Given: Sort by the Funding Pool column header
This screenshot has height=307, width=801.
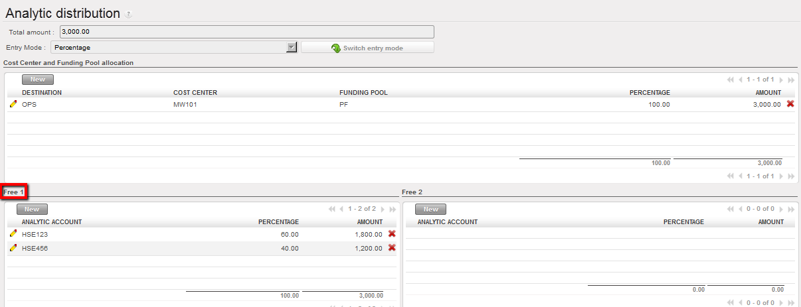Looking at the screenshot, I should pos(363,93).
